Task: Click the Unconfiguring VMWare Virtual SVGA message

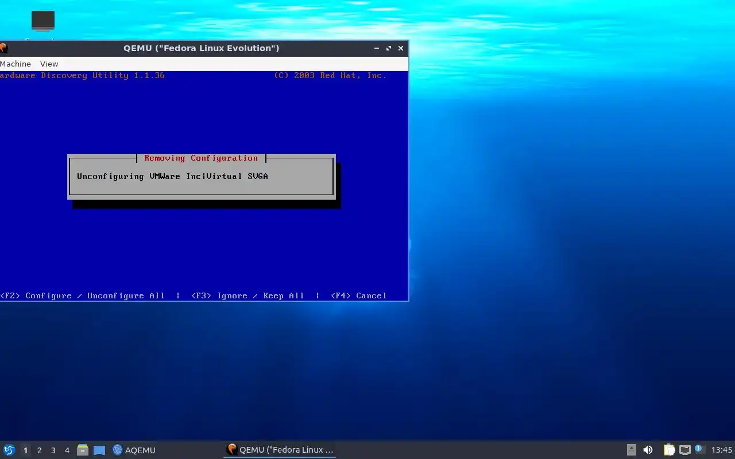Action: click(x=172, y=176)
